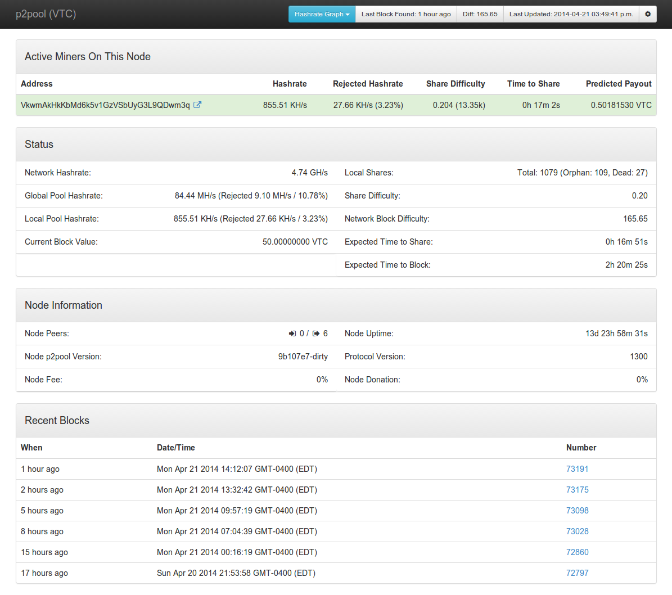
Task: Click the Hashrate column header
Action: [290, 84]
